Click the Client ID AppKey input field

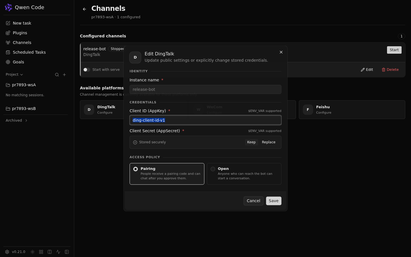click(x=205, y=120)
